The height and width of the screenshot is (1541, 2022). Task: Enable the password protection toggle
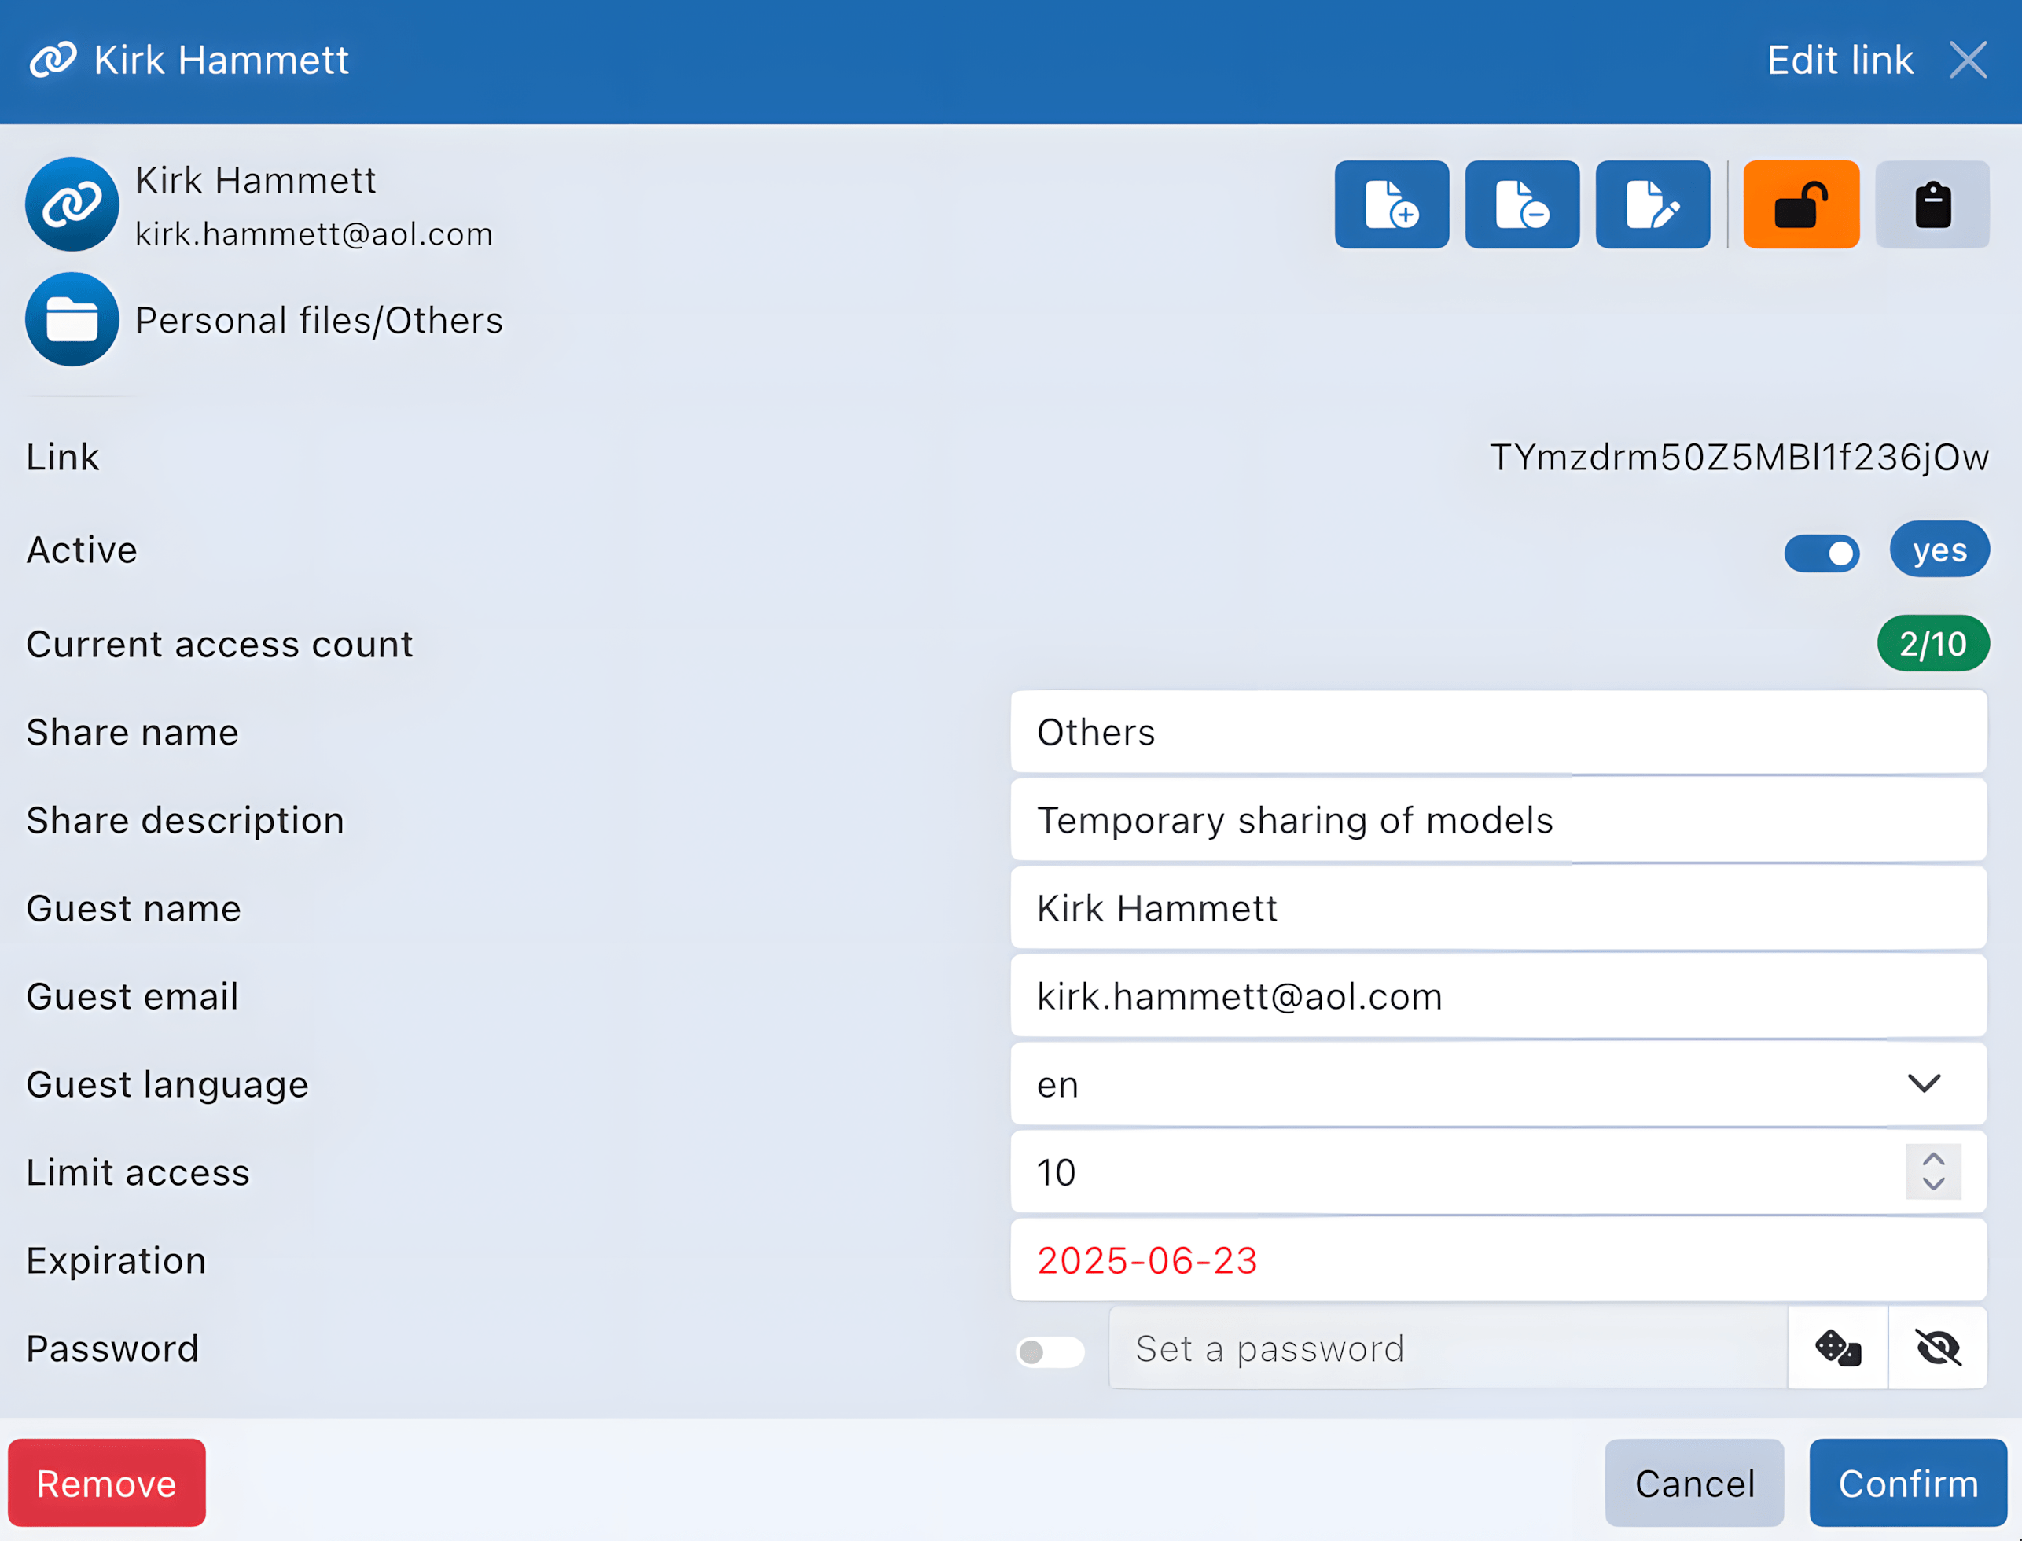point(1049,1351)
